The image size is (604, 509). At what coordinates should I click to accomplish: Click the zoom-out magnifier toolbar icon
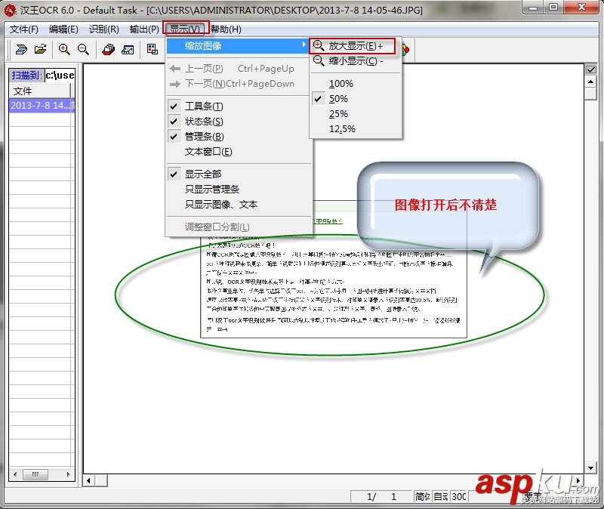click(83, 48)
